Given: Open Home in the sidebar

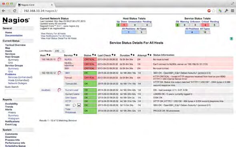Looking at the screenshot, I should [x=8, y=32].
